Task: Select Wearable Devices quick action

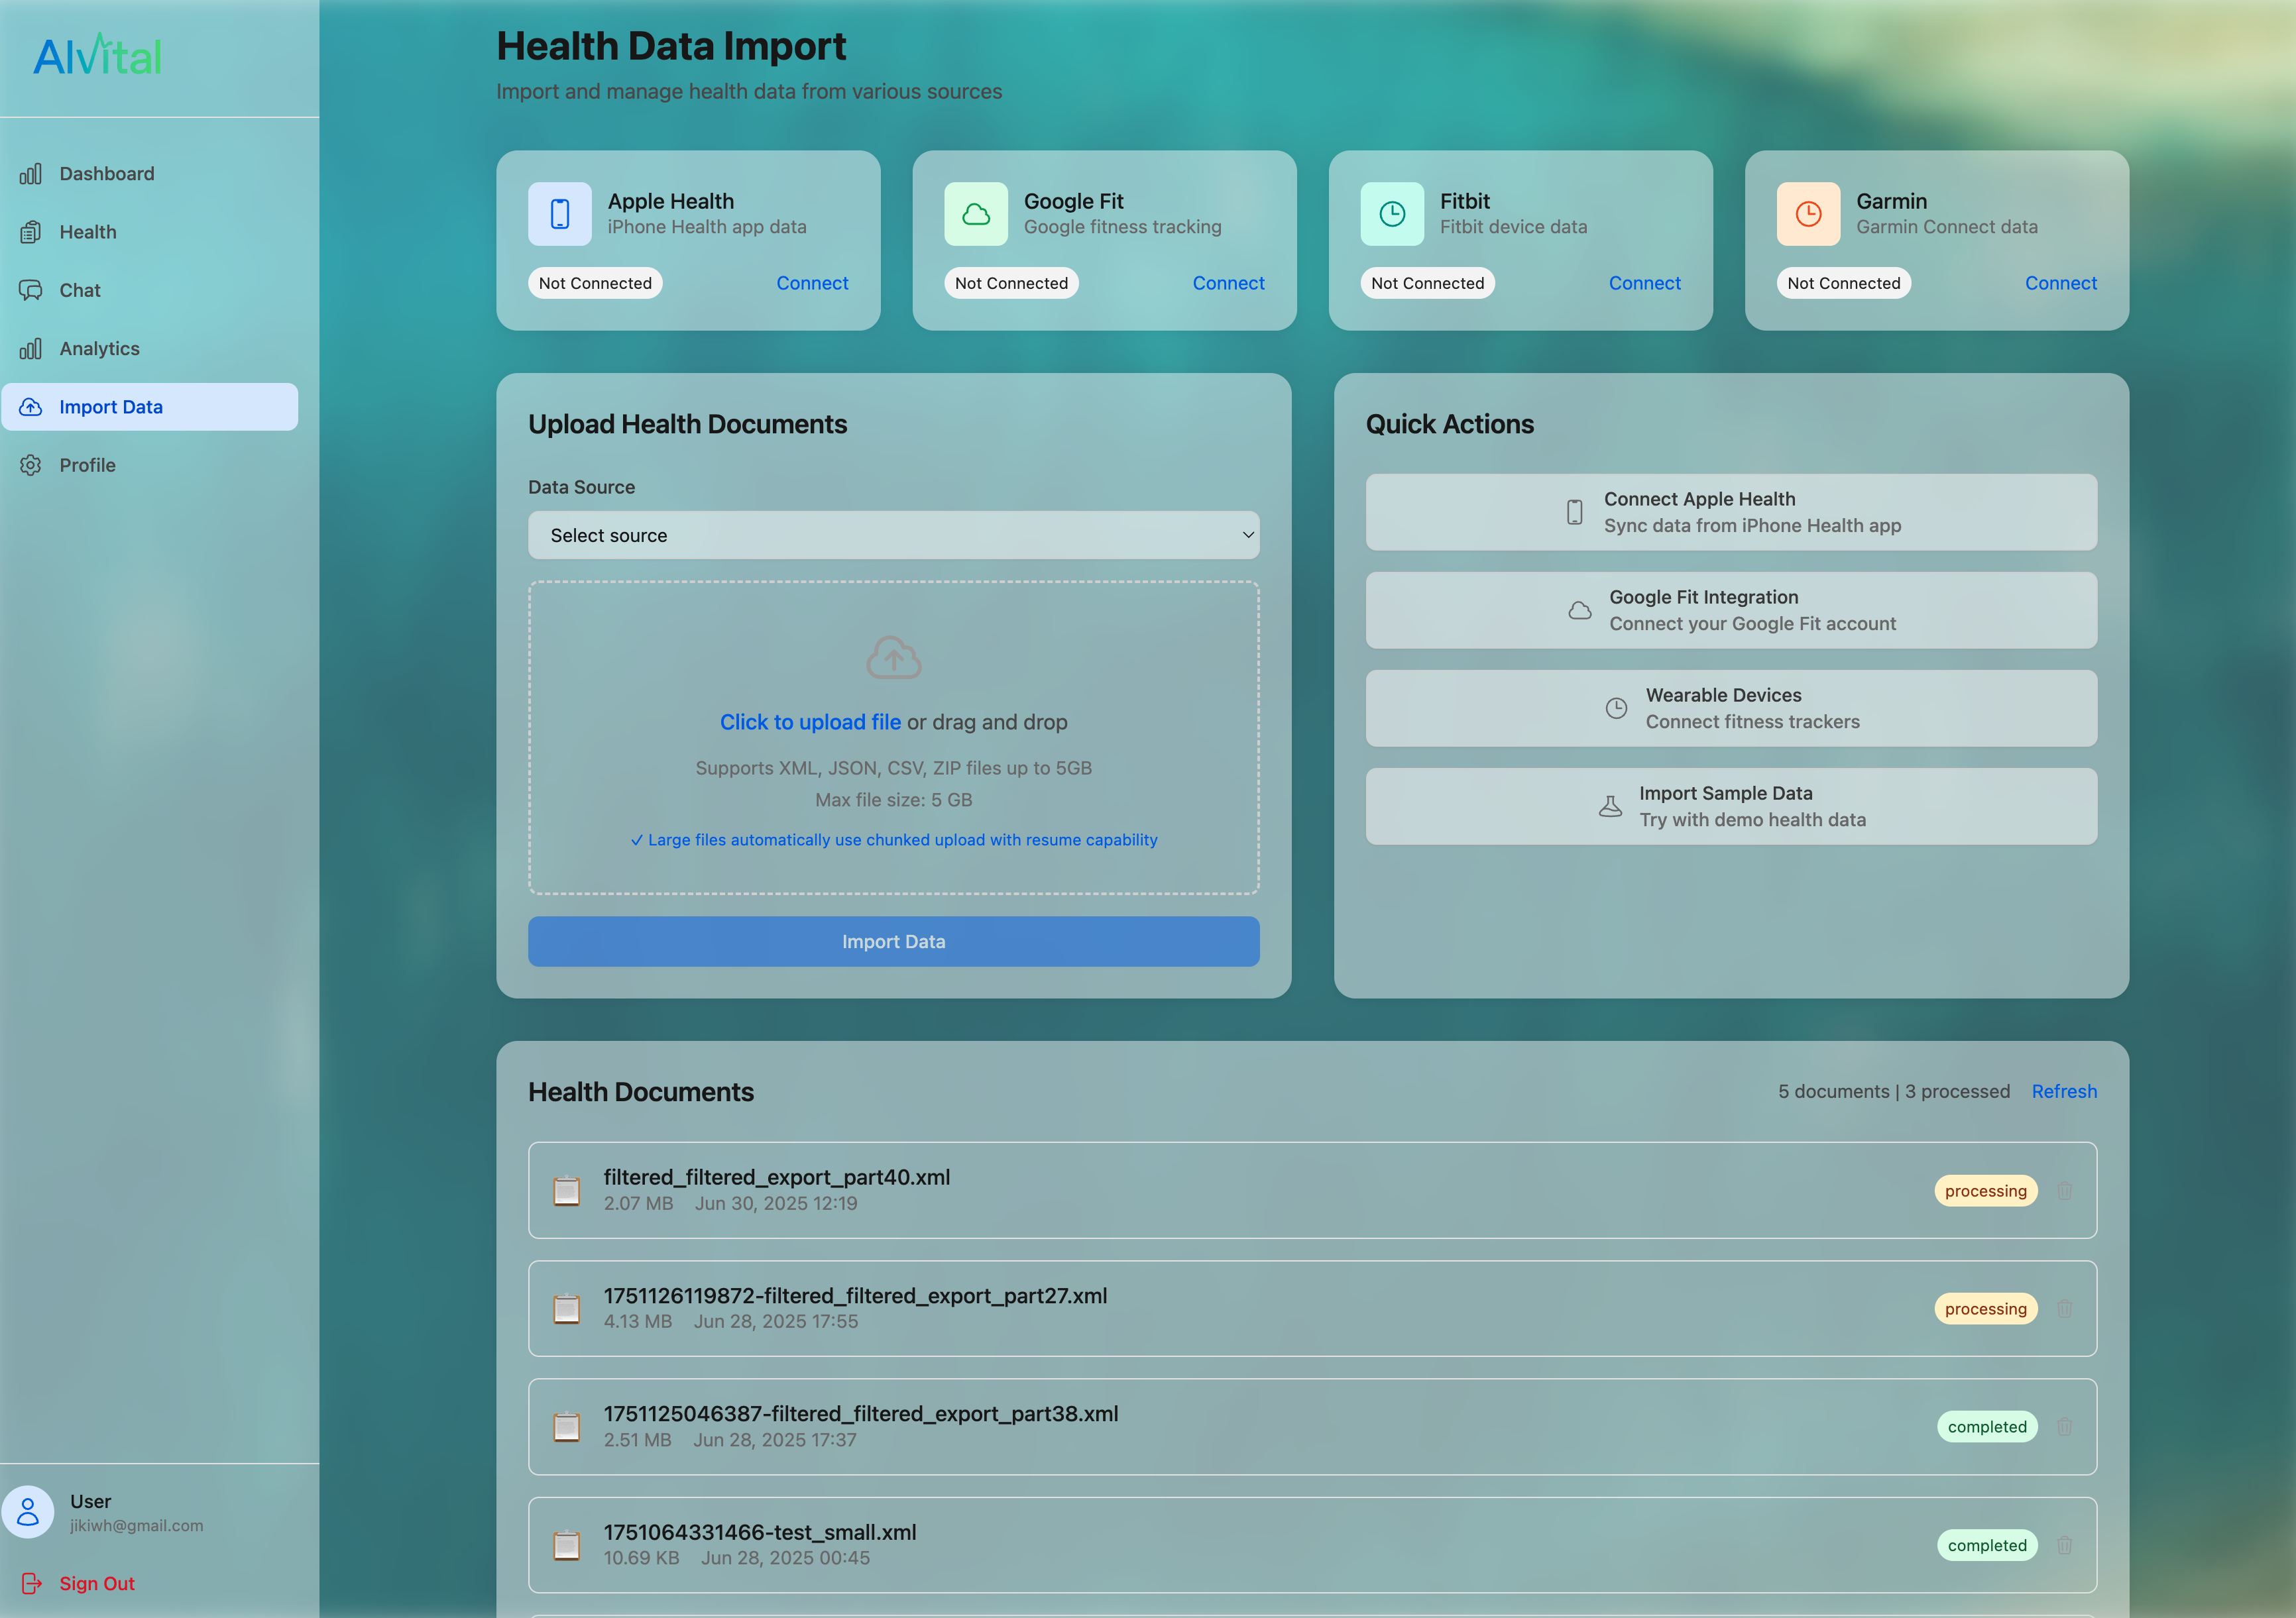Action: pos(1731,708)
